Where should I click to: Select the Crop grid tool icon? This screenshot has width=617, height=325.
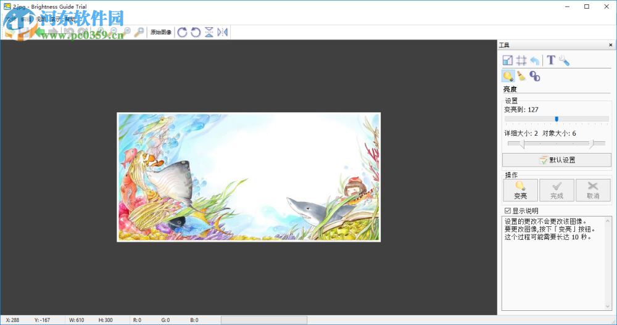(521, 60)
